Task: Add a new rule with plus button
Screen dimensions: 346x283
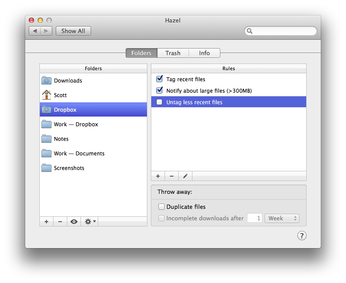Action: click(158, 176)
